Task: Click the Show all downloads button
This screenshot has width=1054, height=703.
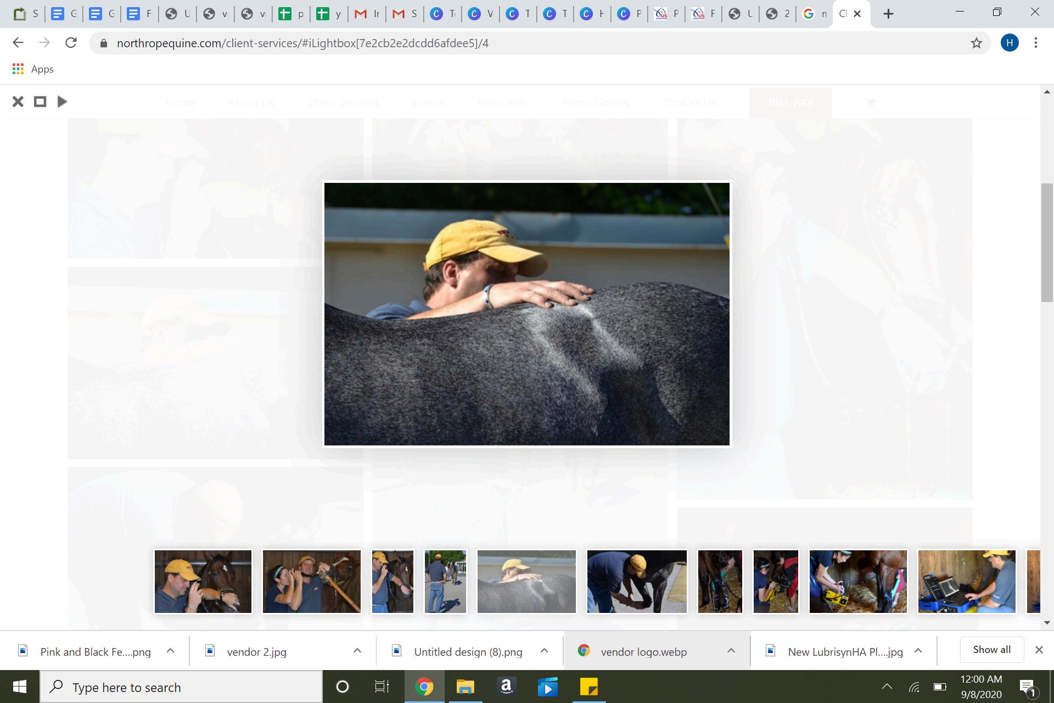Action: click(991, 650)
